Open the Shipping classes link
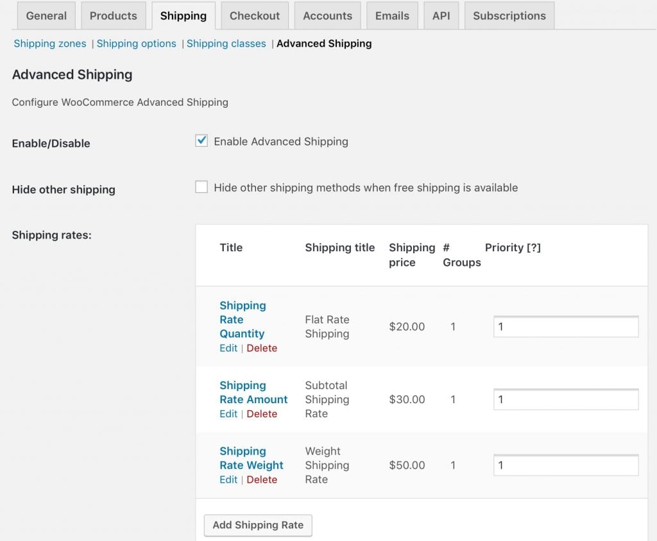Viewport: 657px width, 541px height. pyautogui.click(x=226, y=44)
